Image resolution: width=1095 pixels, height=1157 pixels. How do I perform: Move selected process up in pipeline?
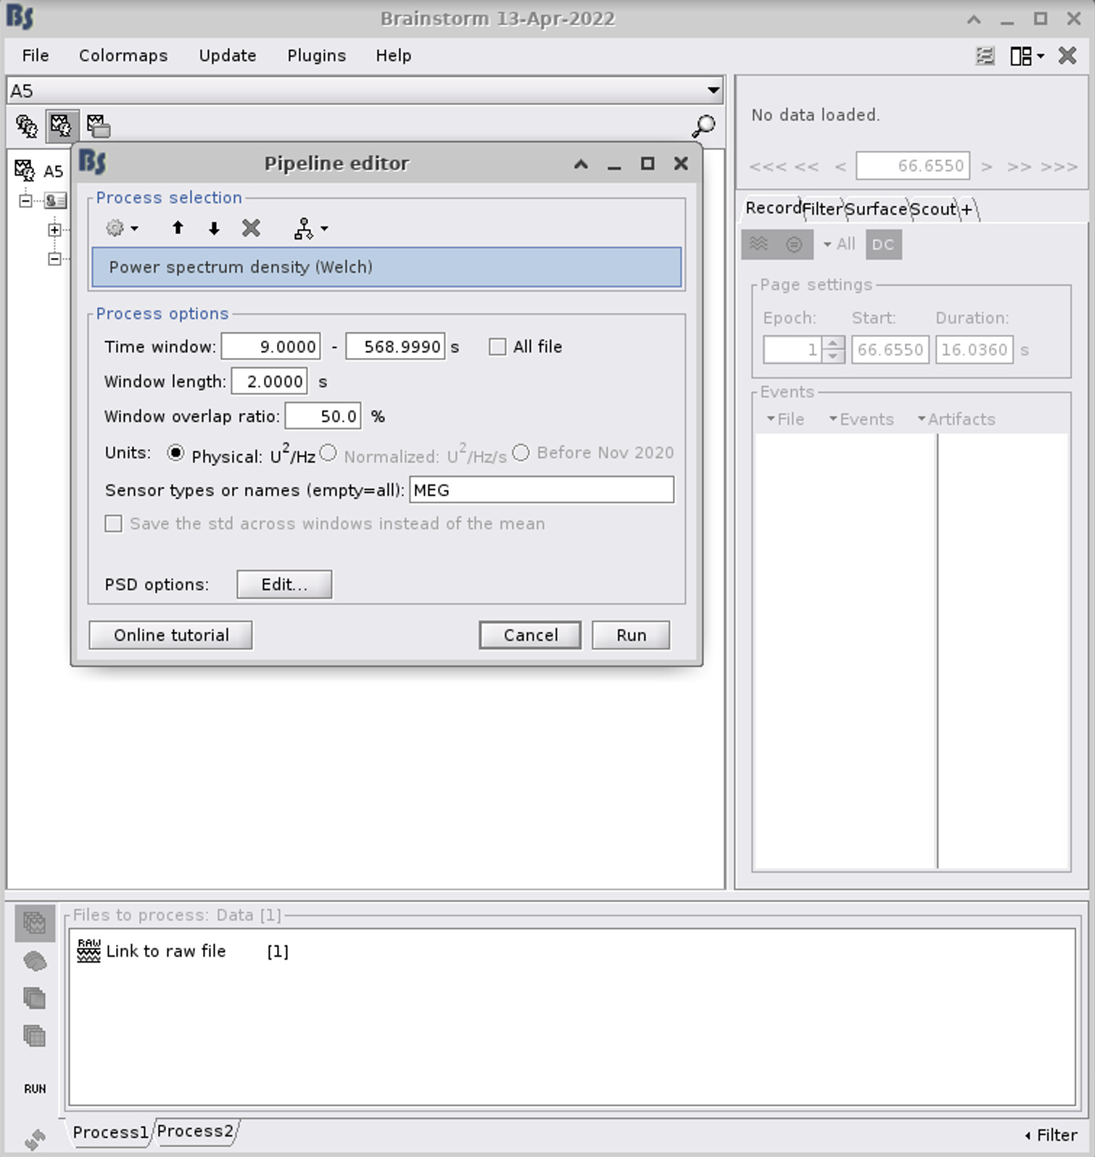(x=178, y=228)
